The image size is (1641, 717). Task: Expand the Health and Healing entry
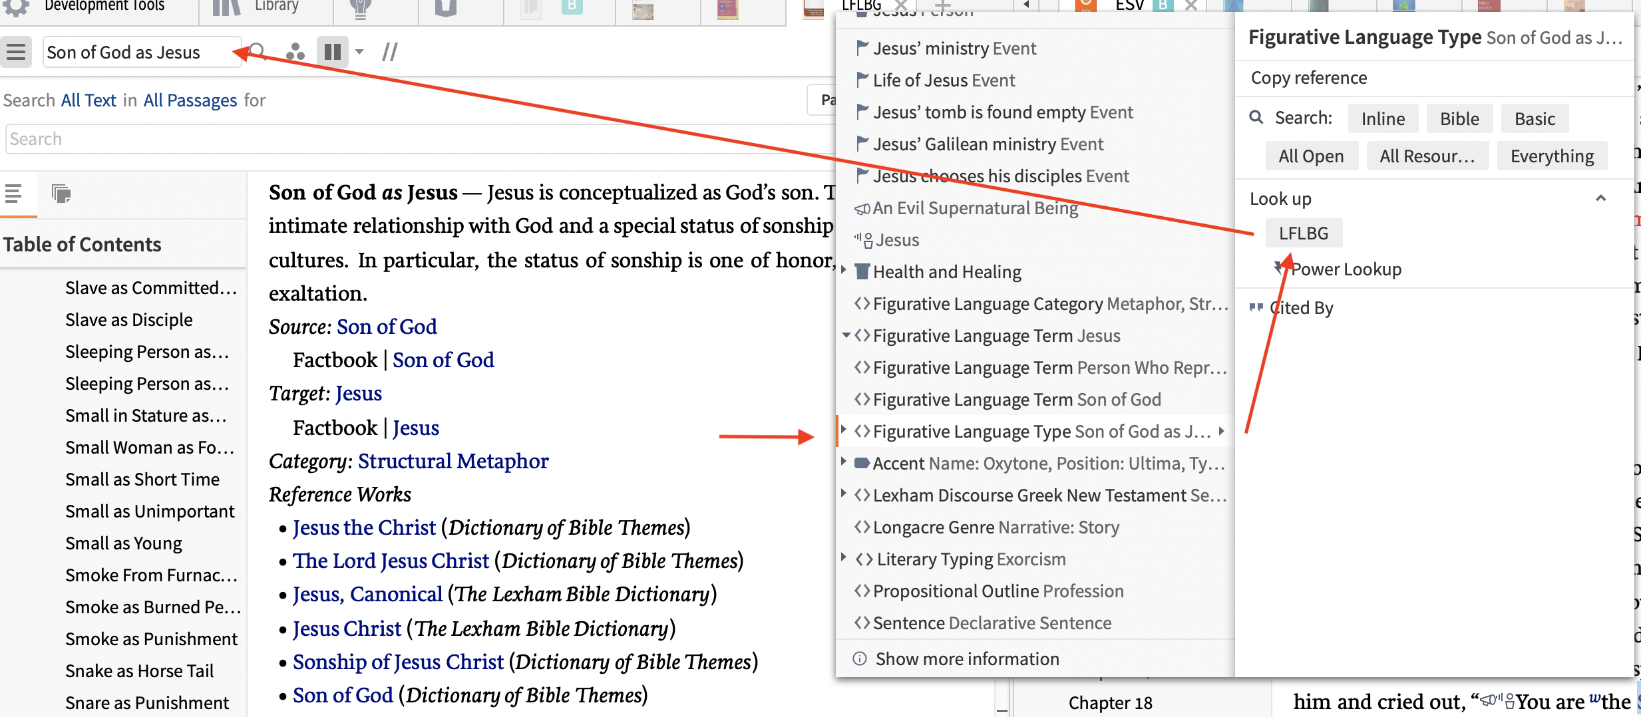pyautogui.click(x=844, y=270)
